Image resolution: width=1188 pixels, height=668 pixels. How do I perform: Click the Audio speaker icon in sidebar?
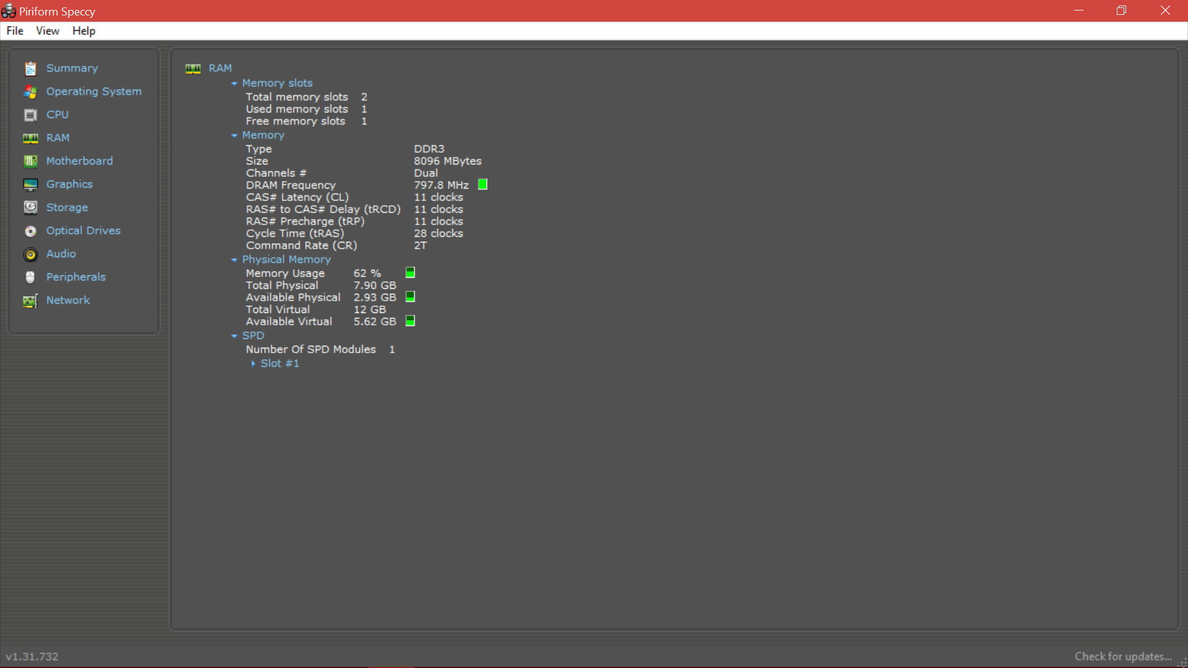click(x=30, y=254)
